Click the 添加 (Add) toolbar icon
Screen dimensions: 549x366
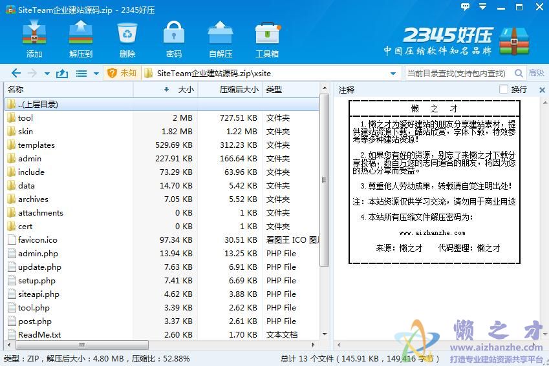click(x=34, y=39)
